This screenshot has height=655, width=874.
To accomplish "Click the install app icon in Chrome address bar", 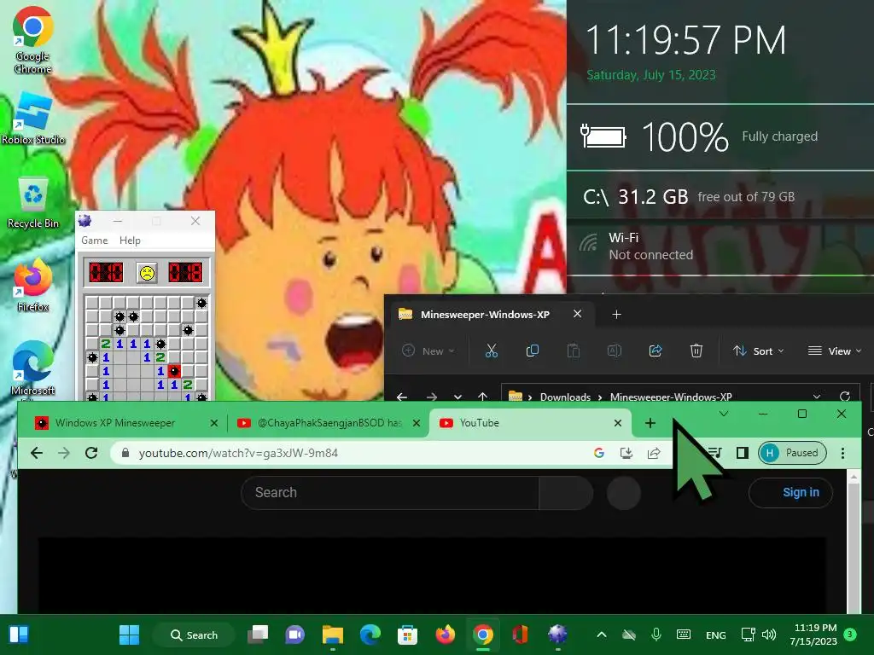I will (626, 453).
